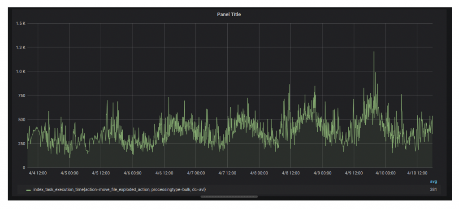459x209 pixels.
Task: Click the 4/8 12:00 x-axis label
Action: 291,173
